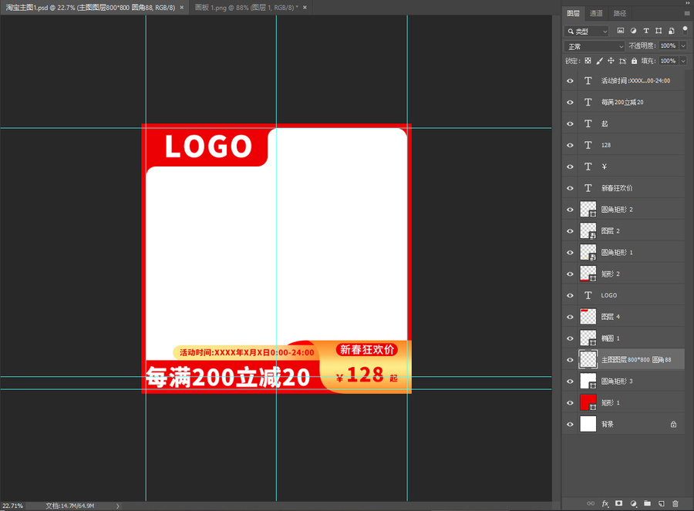Toggle visibility of 背景 layer
Image resolution: width=694 pixels, height=511 pixels.
(x=570, y=424)
